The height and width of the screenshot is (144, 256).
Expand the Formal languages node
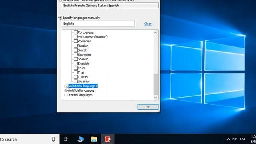pos(66,95)
